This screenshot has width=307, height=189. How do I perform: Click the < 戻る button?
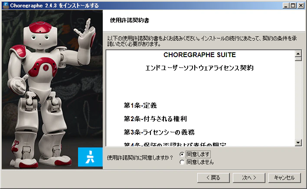[x=213, y=178]
